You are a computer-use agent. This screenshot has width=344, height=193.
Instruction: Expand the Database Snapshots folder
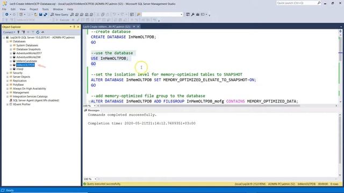pos(11,49)
